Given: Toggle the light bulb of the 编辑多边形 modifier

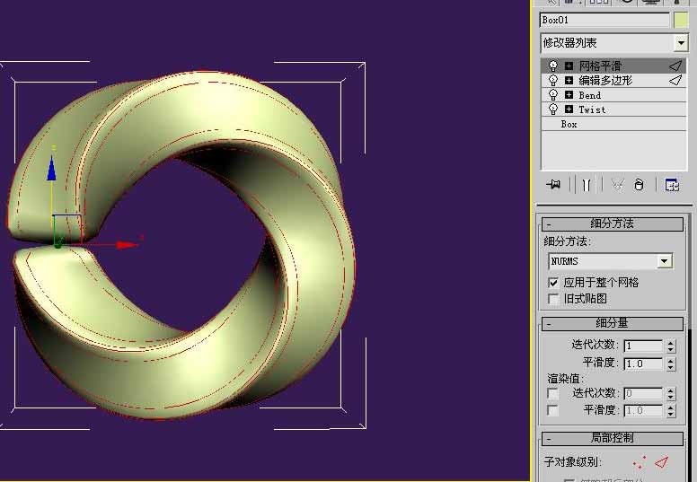Looking at the screenshot, I should point(553,81).
